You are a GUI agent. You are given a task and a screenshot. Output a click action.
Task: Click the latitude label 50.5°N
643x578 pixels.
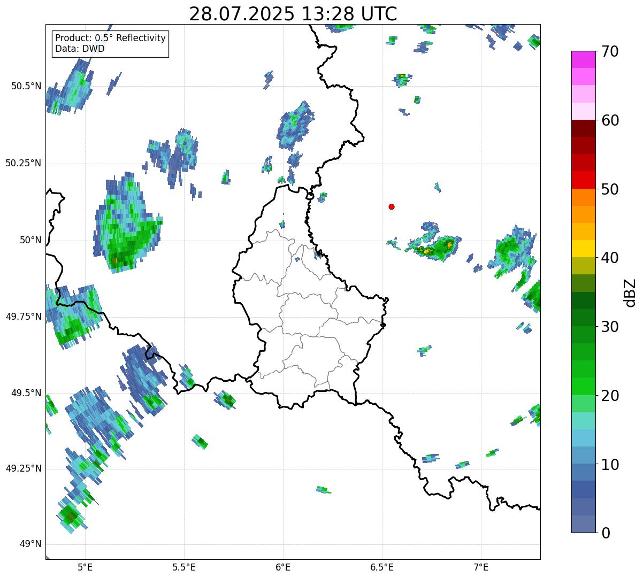26,86
